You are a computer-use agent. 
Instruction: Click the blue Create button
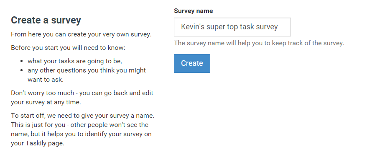tap(192, 63)
